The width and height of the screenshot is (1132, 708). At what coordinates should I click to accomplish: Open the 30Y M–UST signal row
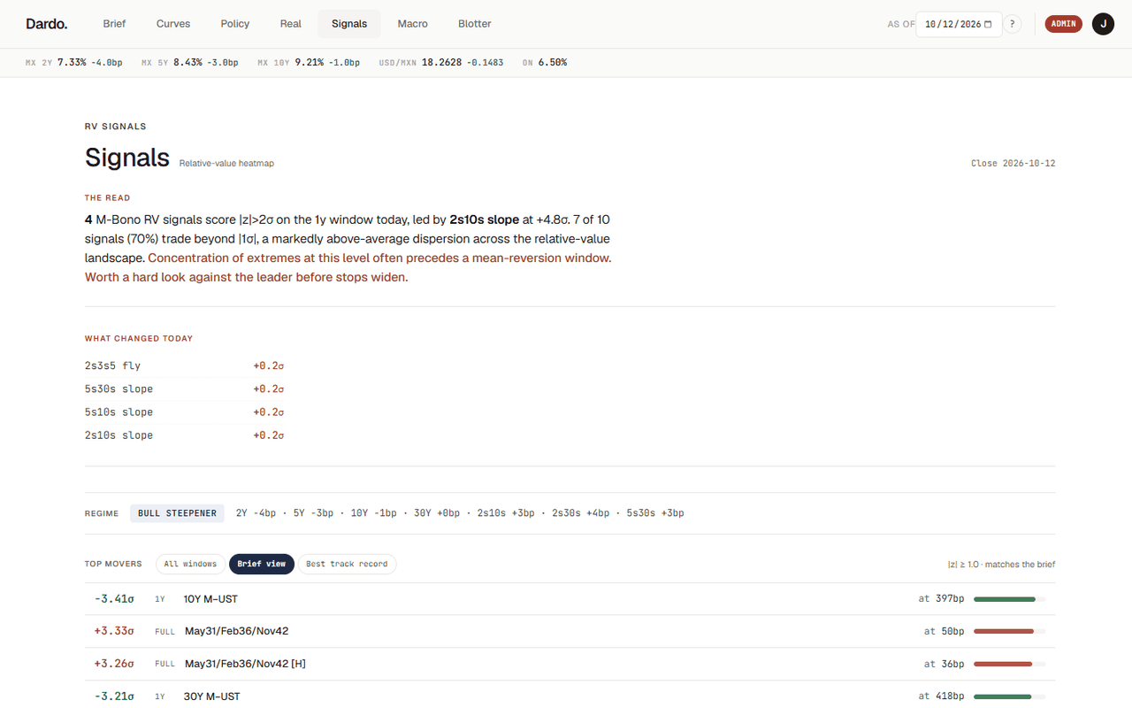tap(570, 696)
